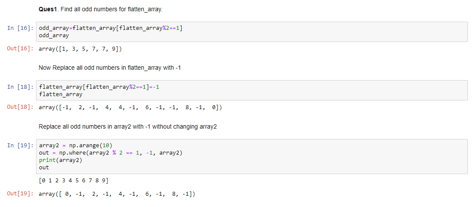Click the array([1, 3, 5, 7, 7, 9]) output

click(80, 49)
